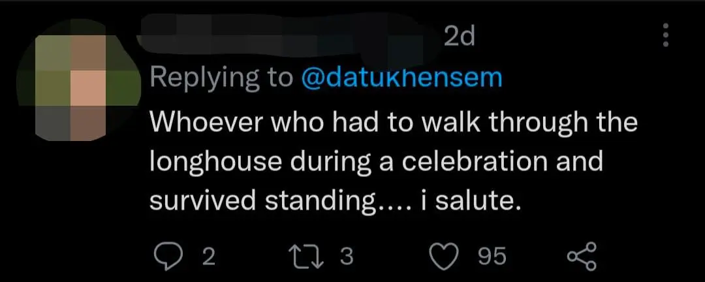Click the reply count 2

(208, 257)
